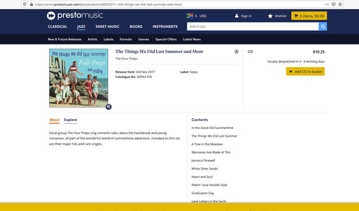The height and width of the screenshot is (211, 359).
Task: Open the Sepia label link
Action: 193,72
